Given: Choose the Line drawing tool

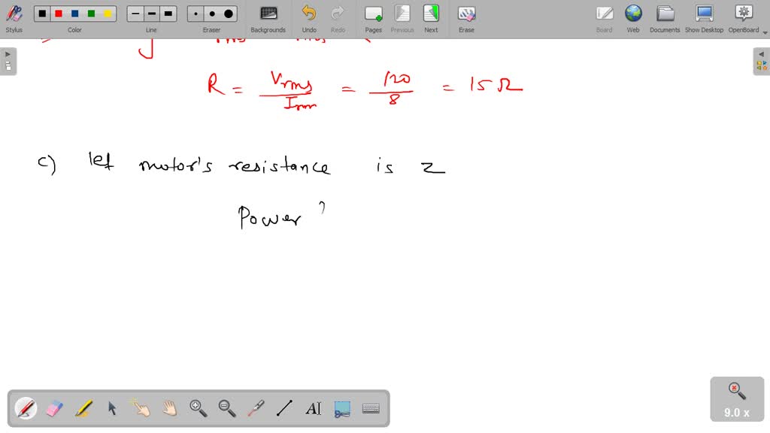Looking at the screenshot, I should point(284,408).
